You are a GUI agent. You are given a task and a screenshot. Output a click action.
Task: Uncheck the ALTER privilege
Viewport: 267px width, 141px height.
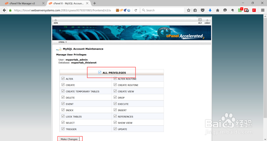(x=63, y=79)
